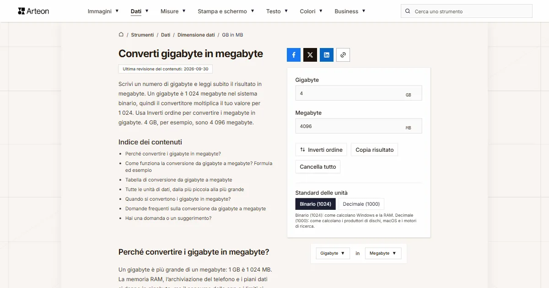The image size is (549, 288).
Task: Open the Dati menu
Action: tap(140, 11)
